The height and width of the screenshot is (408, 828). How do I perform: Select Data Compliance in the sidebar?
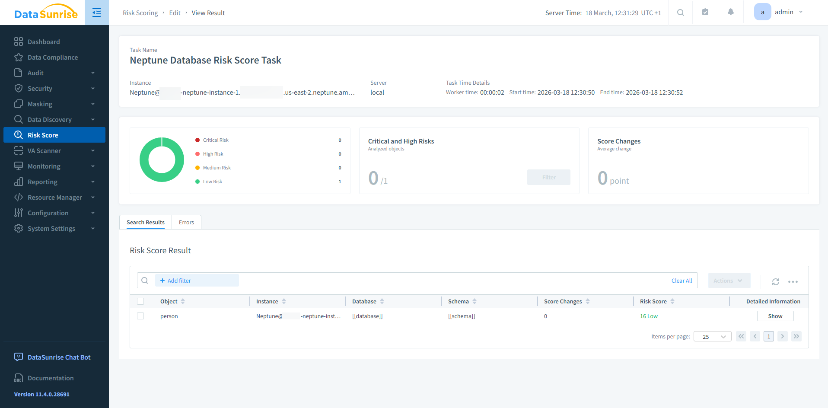click(52, 57)
